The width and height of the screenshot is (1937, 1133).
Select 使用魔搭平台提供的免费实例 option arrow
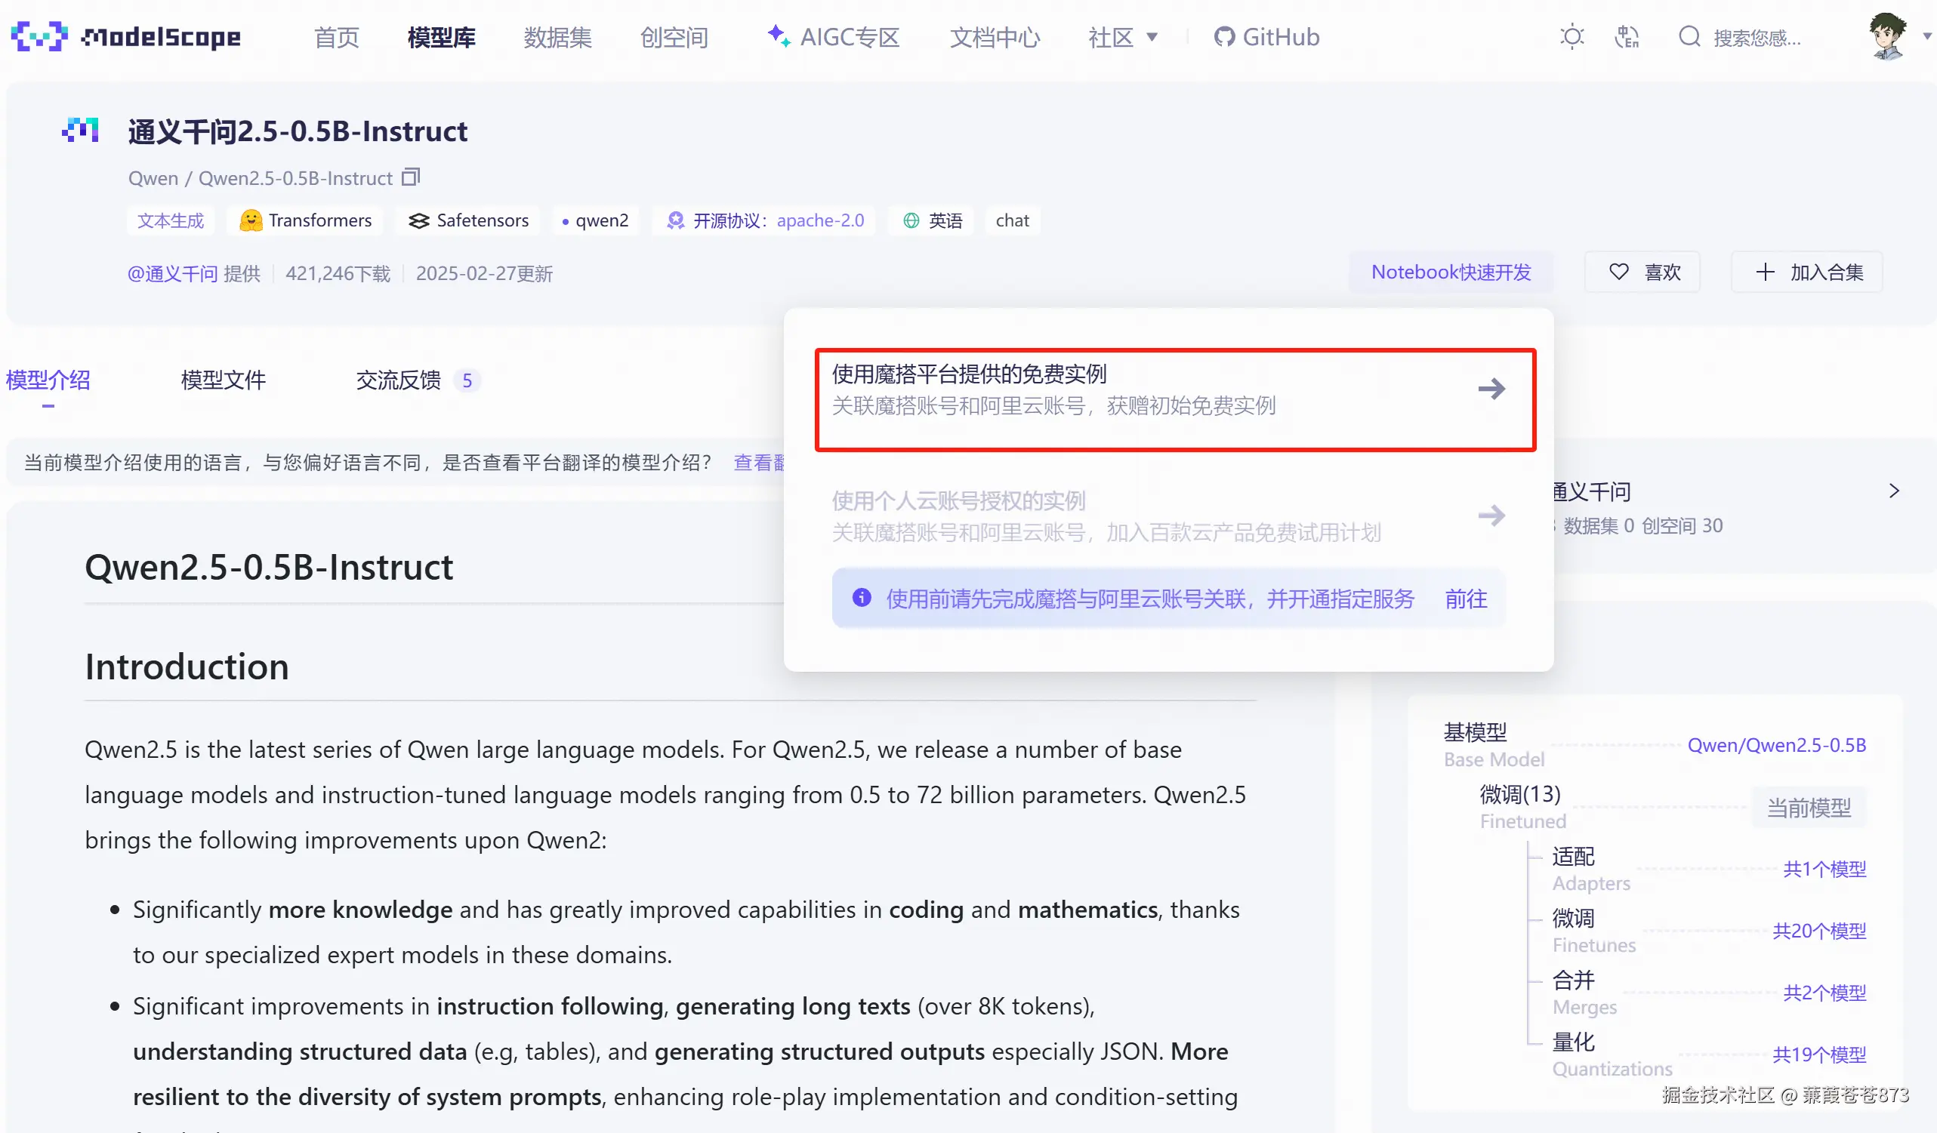pyautogui.click(x=1491, y=389)
